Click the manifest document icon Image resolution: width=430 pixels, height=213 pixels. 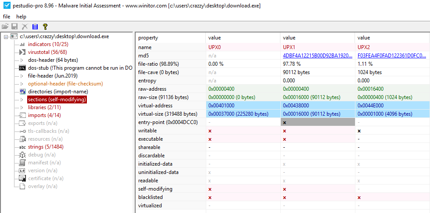click(22, 163)
